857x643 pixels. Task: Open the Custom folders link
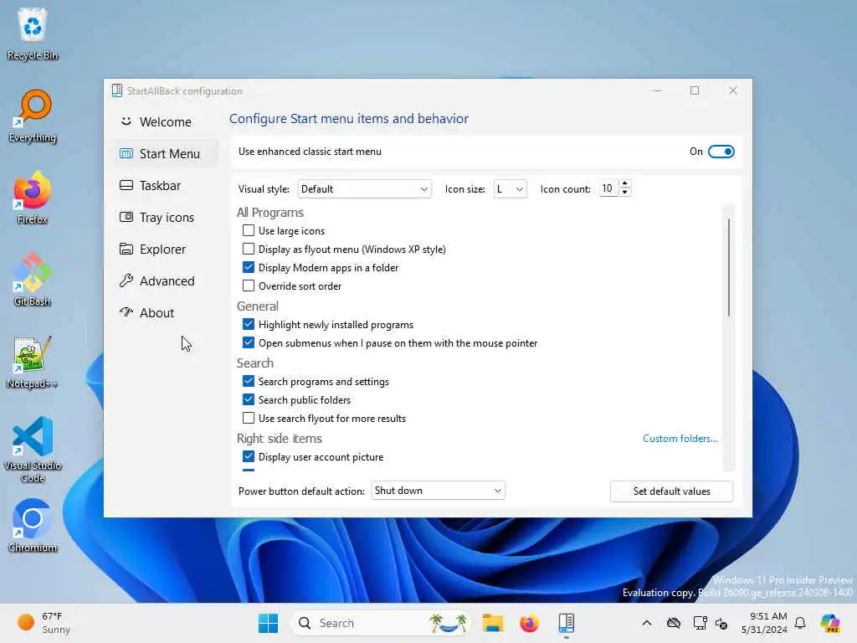(x=680, y=439)
